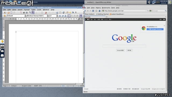
Task: Click the New document icon in Writer
Action: click(5, 13)
